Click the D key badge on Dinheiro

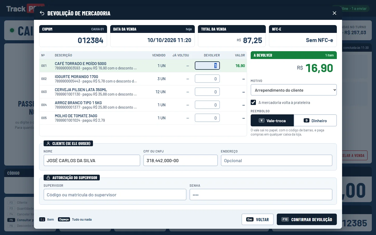(307, 120)
